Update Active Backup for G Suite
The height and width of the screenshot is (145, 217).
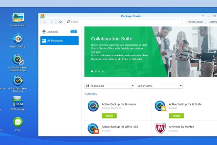pos(176,116)
